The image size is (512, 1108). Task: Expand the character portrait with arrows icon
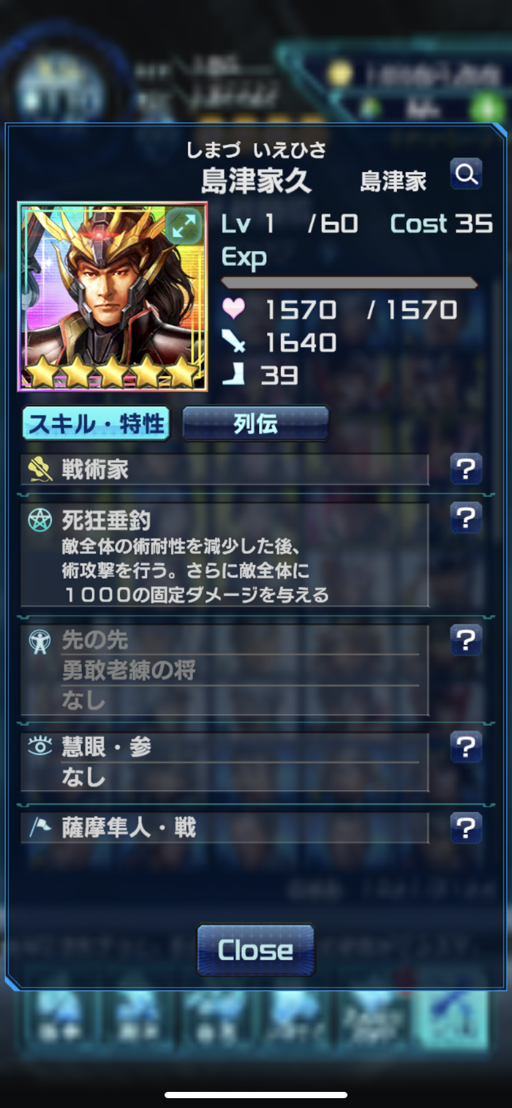click(184, 226)
